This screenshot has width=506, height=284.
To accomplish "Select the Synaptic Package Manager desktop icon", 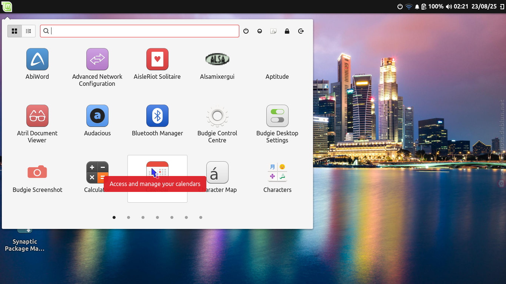I will coord(25,240).
